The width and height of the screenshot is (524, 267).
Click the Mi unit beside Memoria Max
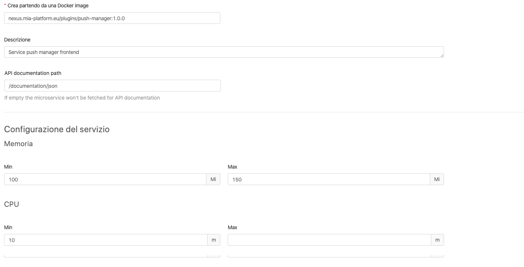pos(437,180)
